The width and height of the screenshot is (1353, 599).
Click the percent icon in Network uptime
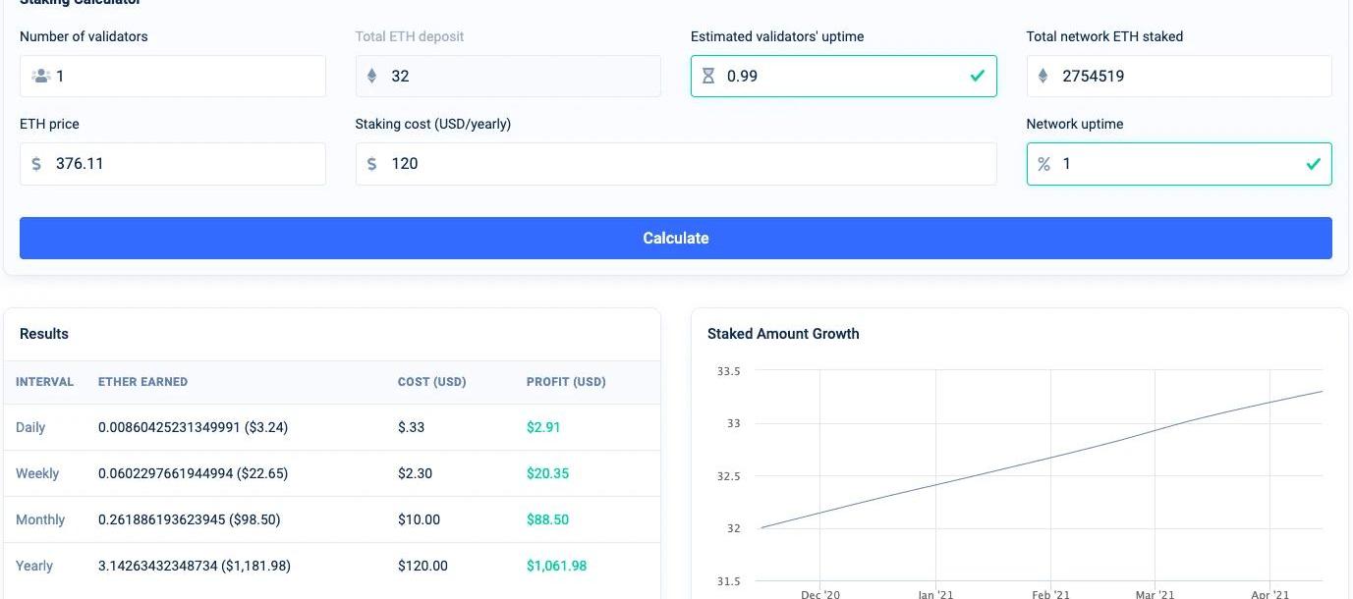pyautogui.click(x=1043, y=164)
